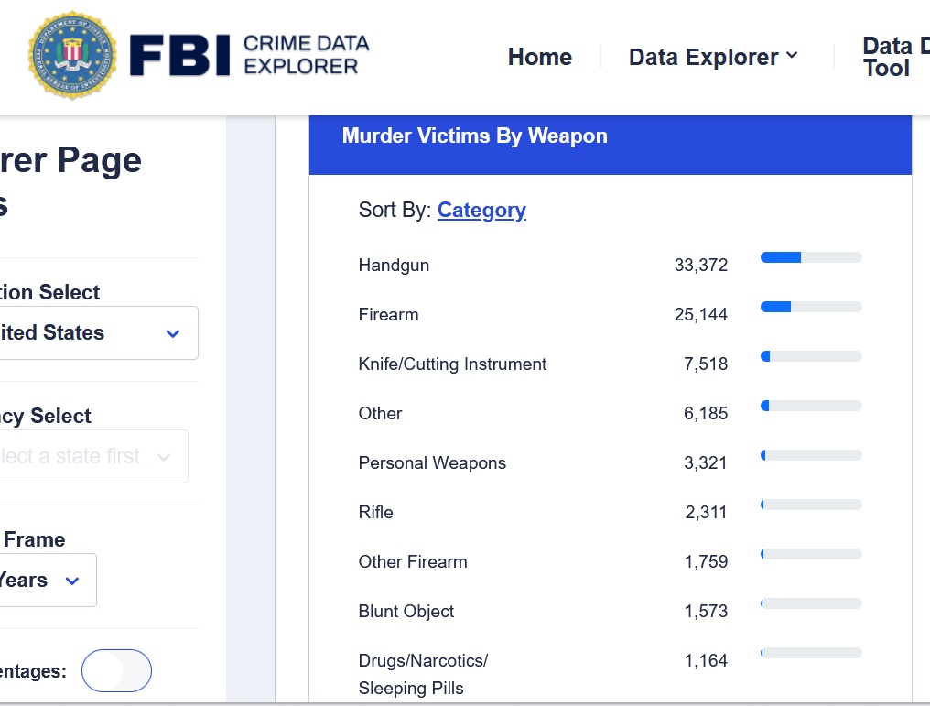The height and width of the screenshot is (706, 930).
Task: Toggle the percentages switch
Action: pos(116,671)
